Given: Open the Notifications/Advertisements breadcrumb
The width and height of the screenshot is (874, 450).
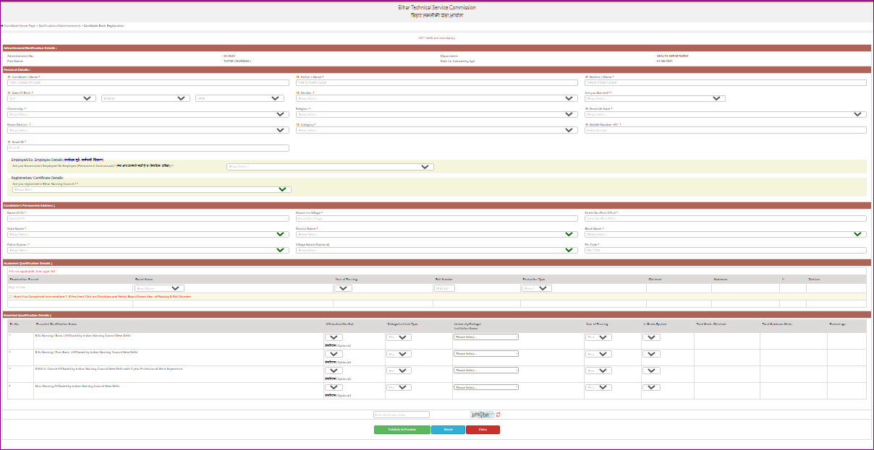Looking at the screenshot, I should pyautogui.click(x=59, y=25).
